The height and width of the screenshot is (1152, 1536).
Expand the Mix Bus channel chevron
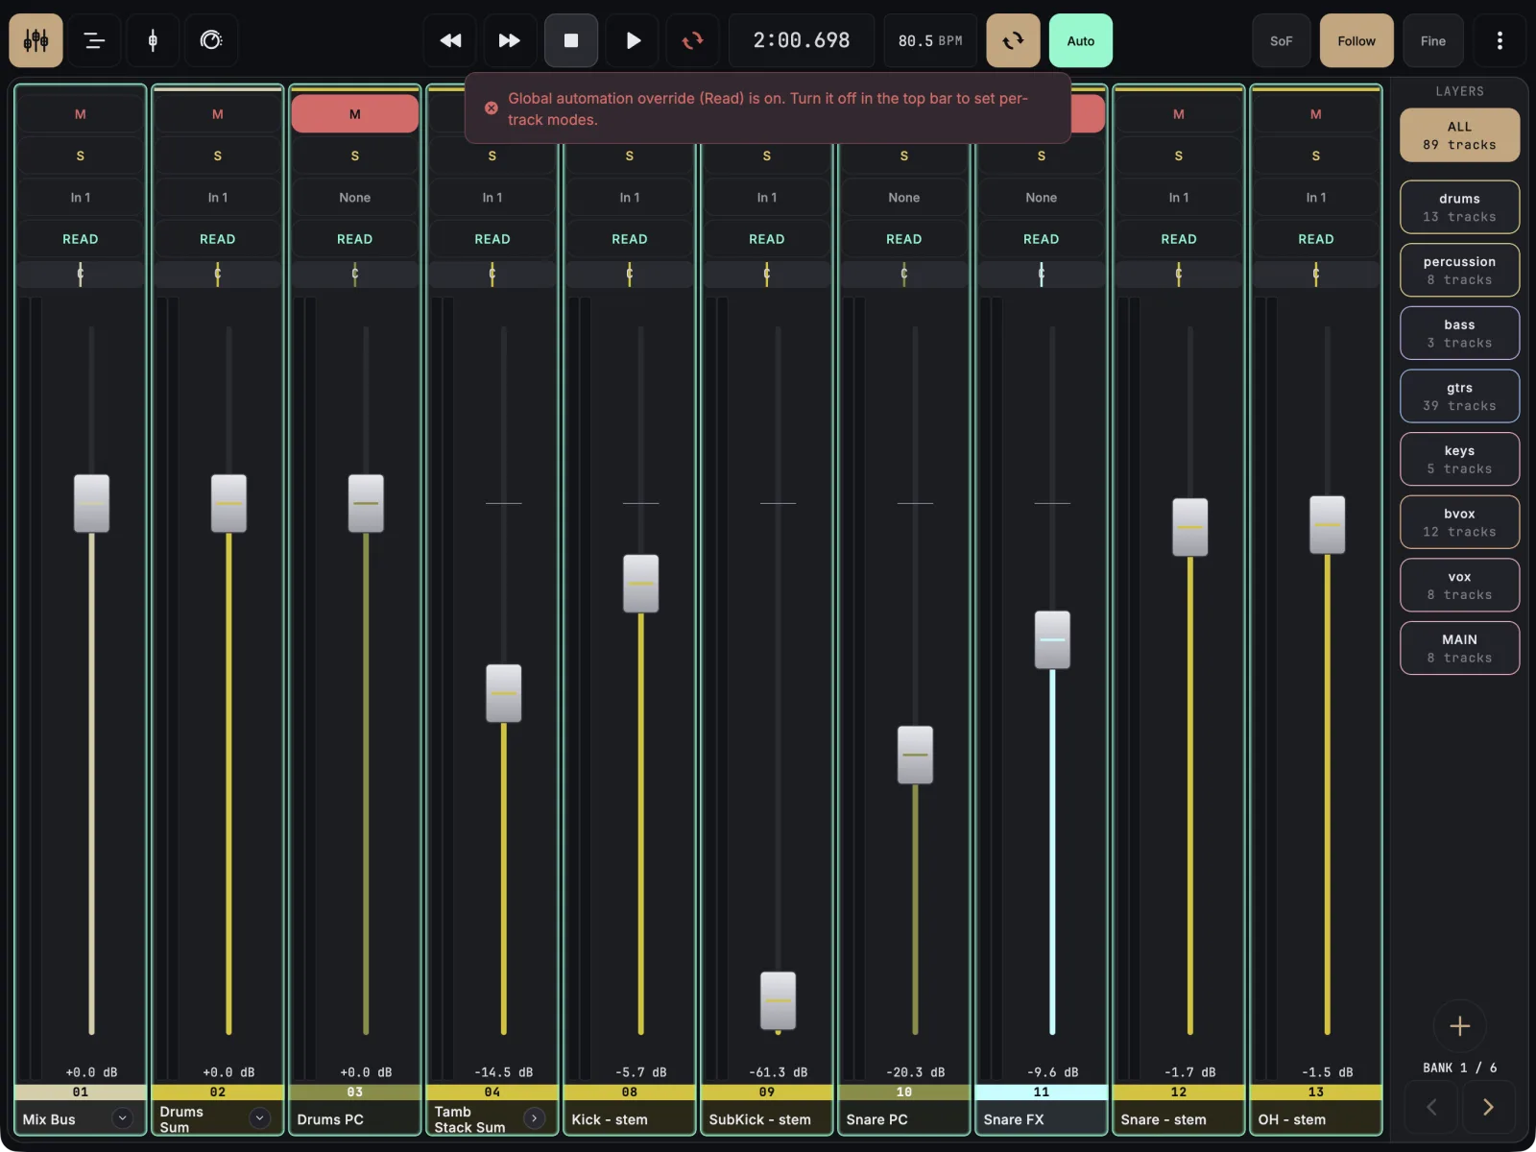[122, 1118]
